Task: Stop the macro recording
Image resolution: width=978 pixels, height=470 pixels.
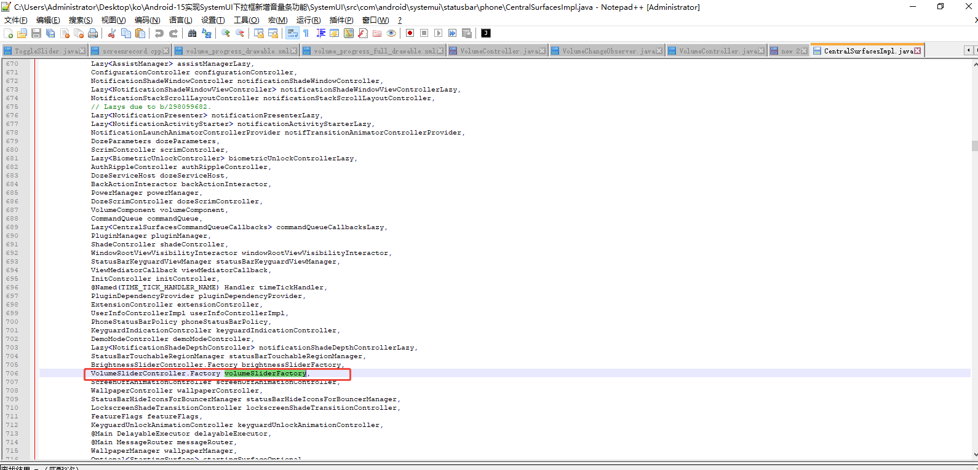Action: [424, 33]
